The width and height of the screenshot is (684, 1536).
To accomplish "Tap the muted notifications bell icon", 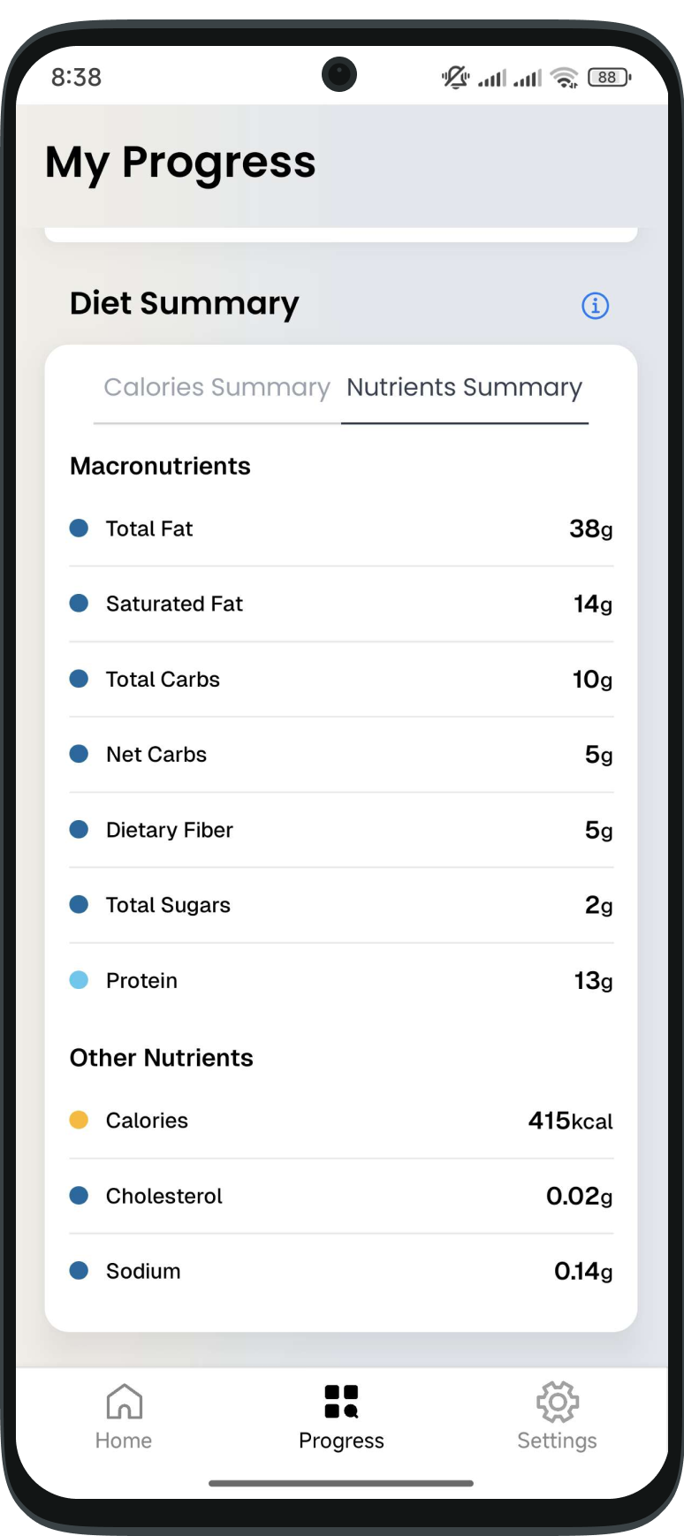I will [x=455, y=78].
